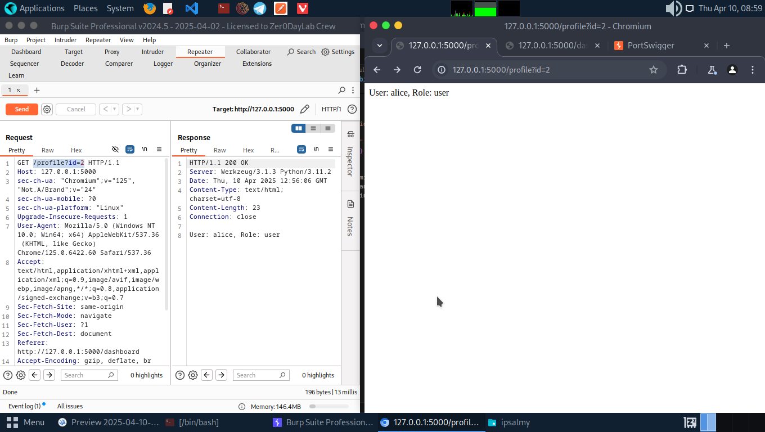This screenshot has width=765, height=432.
Task: Jump to previous match in Request search
Action: click(35, 375)
